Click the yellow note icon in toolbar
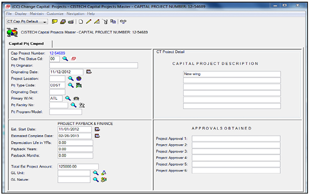Viewport: 310px width, 196px height. click(x=54, y=22)
